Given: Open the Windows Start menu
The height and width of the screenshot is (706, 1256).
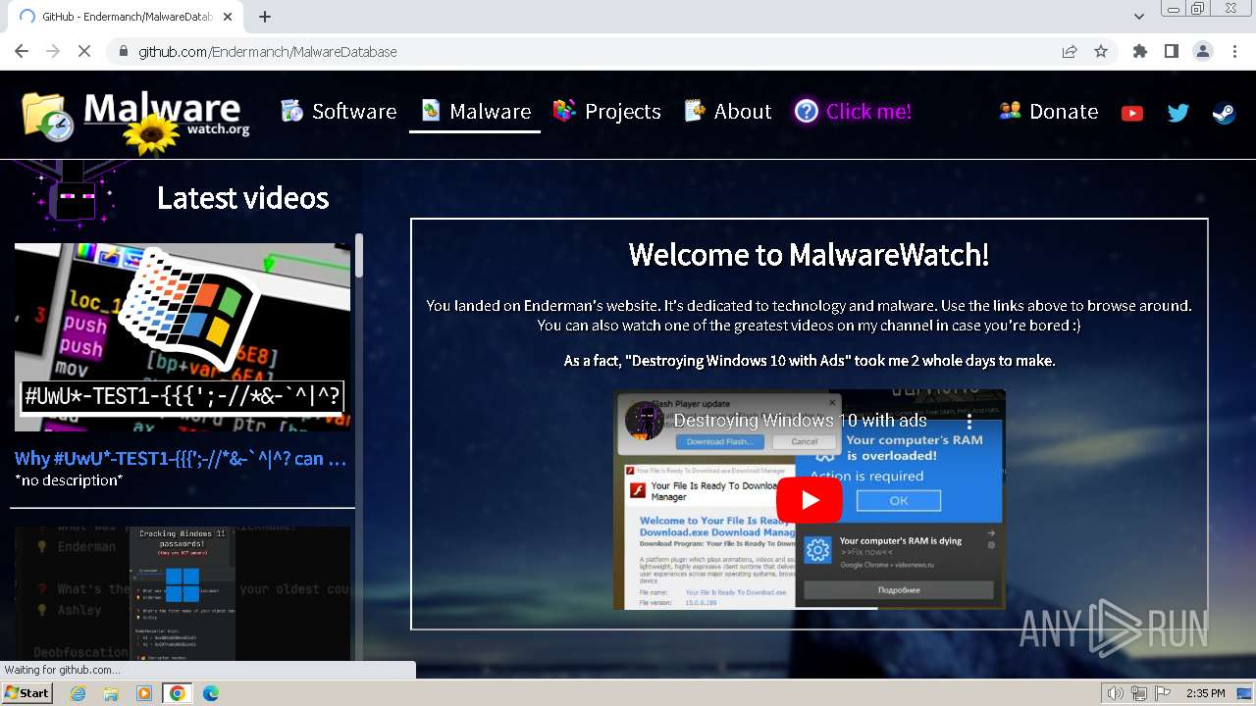Looking at the screenshot, I should tap(27, 692).
